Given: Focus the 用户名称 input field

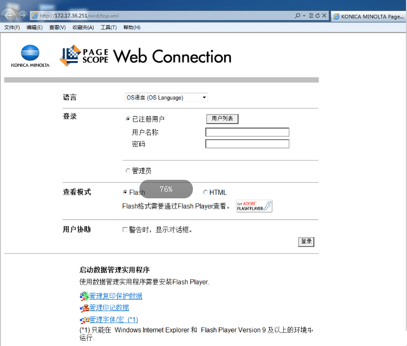Looking at the screenshot, I should (x=247, y=132).
